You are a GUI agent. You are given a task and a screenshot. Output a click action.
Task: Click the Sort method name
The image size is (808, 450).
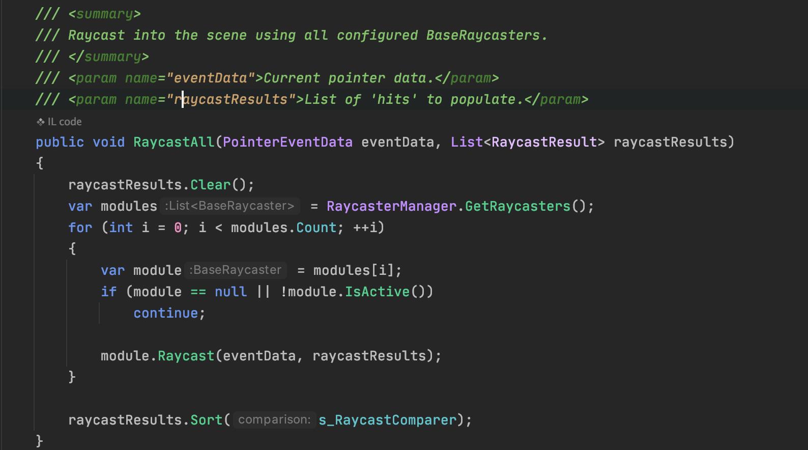tap(206, 420)
